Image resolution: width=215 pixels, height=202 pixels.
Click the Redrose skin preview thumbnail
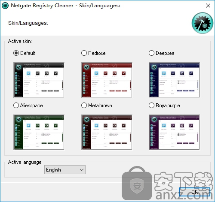click(107, 80)
